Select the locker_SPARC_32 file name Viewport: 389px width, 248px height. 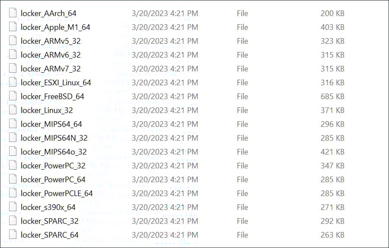[50, 221]
